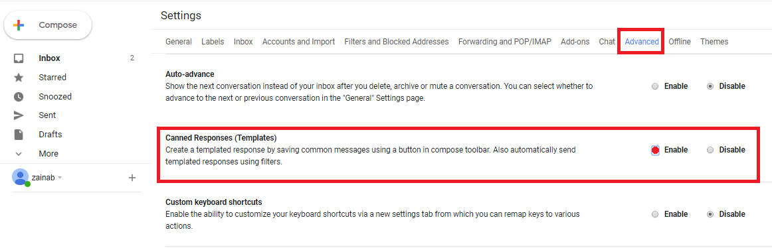
Task: Click the plus icon beside zainab
Action: click(132, 178)
